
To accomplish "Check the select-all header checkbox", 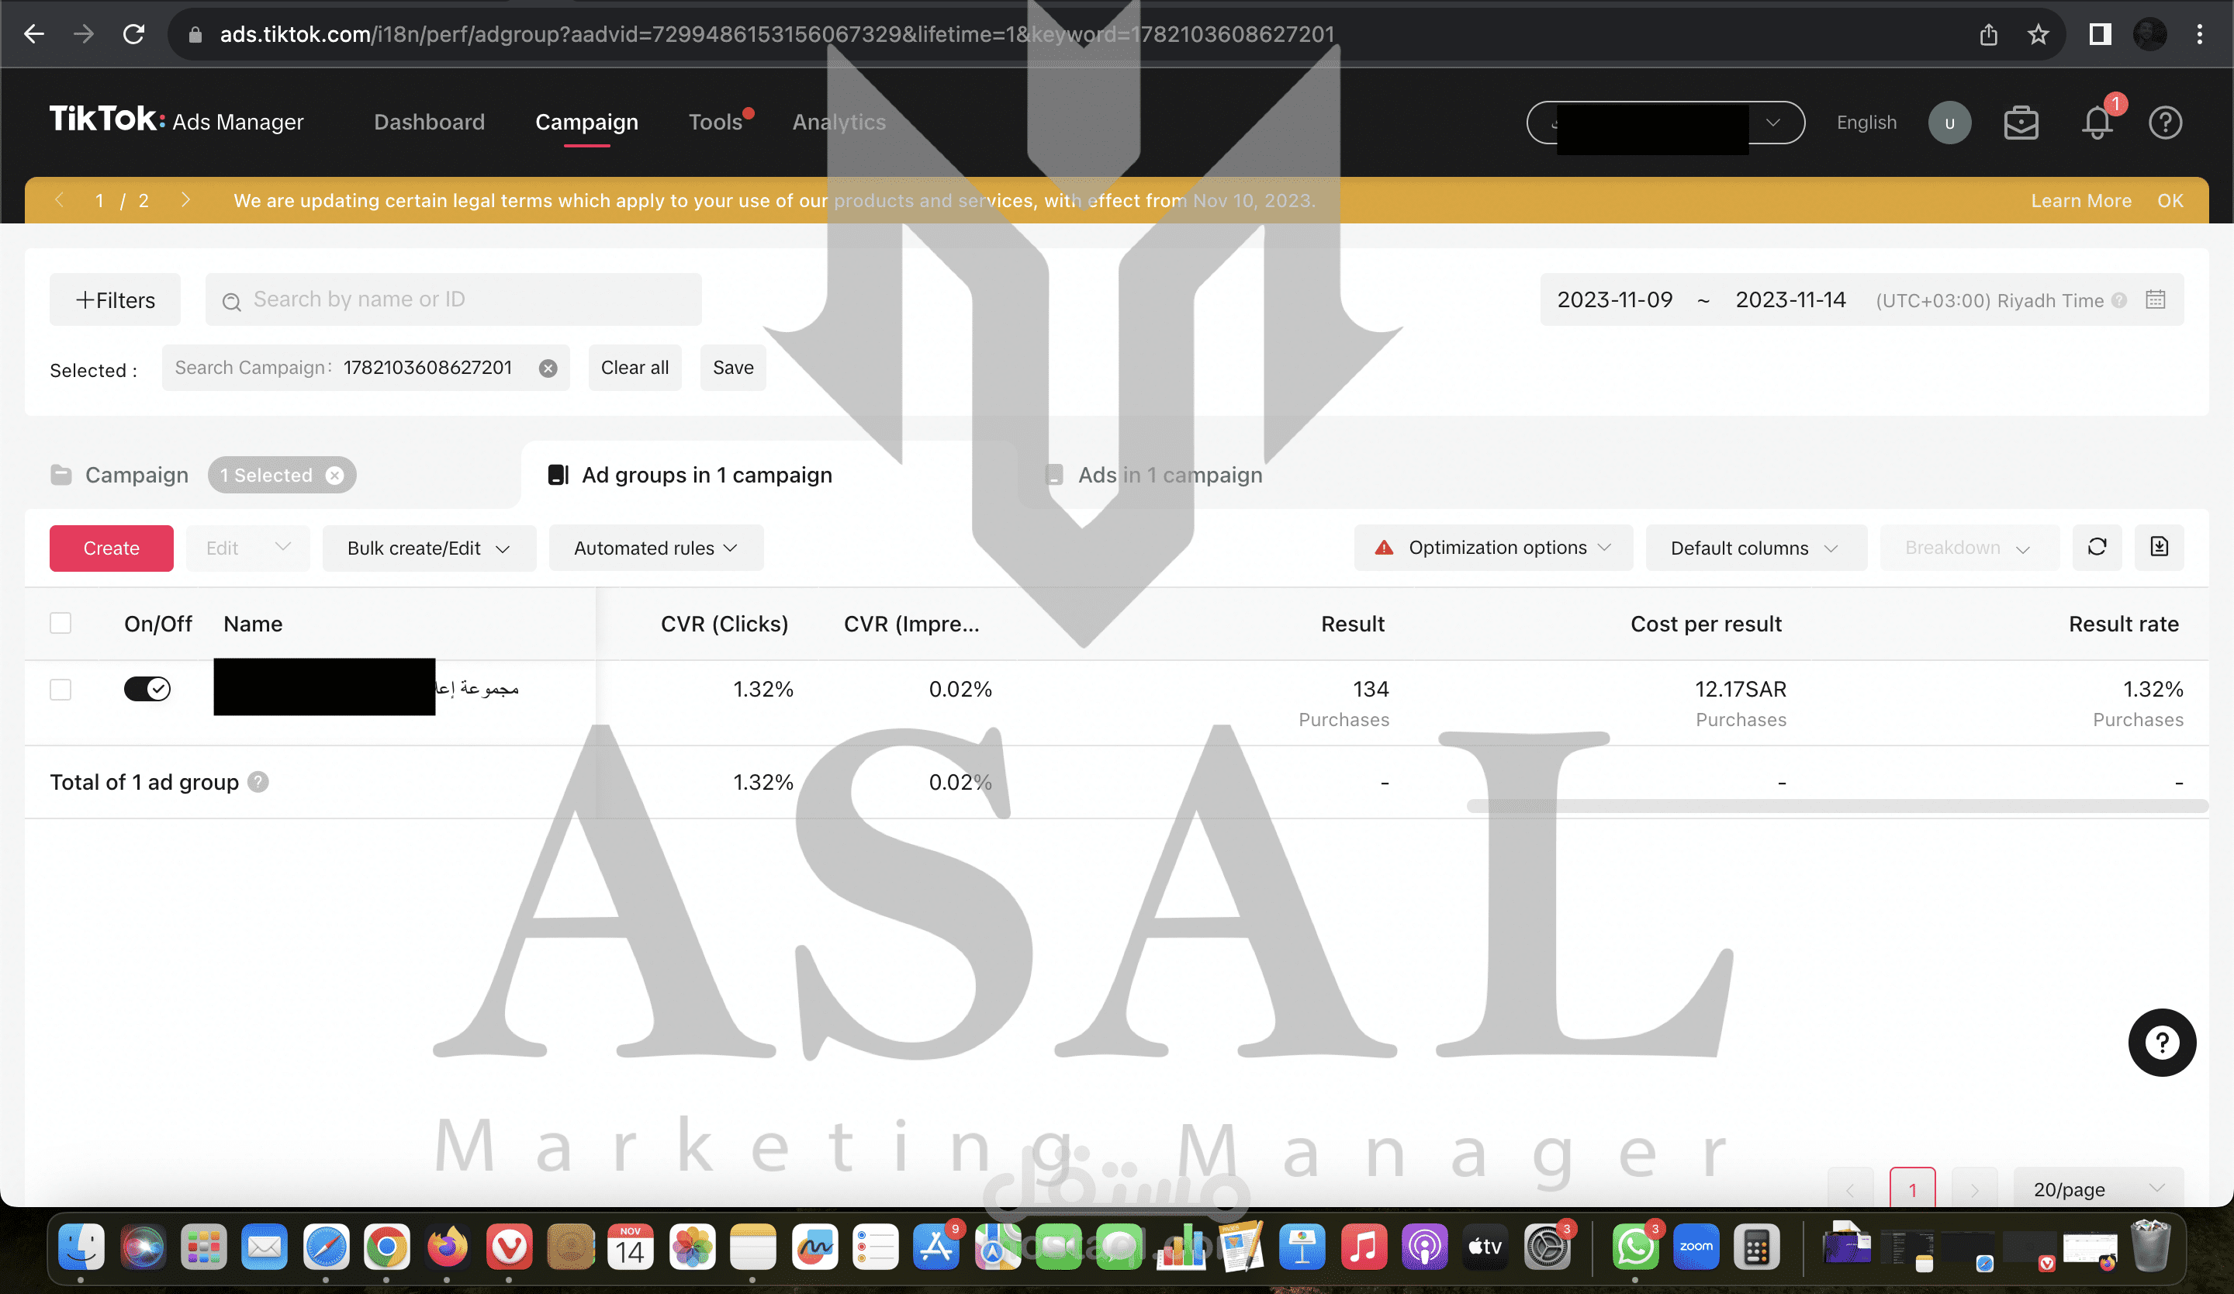I will 61,623.
